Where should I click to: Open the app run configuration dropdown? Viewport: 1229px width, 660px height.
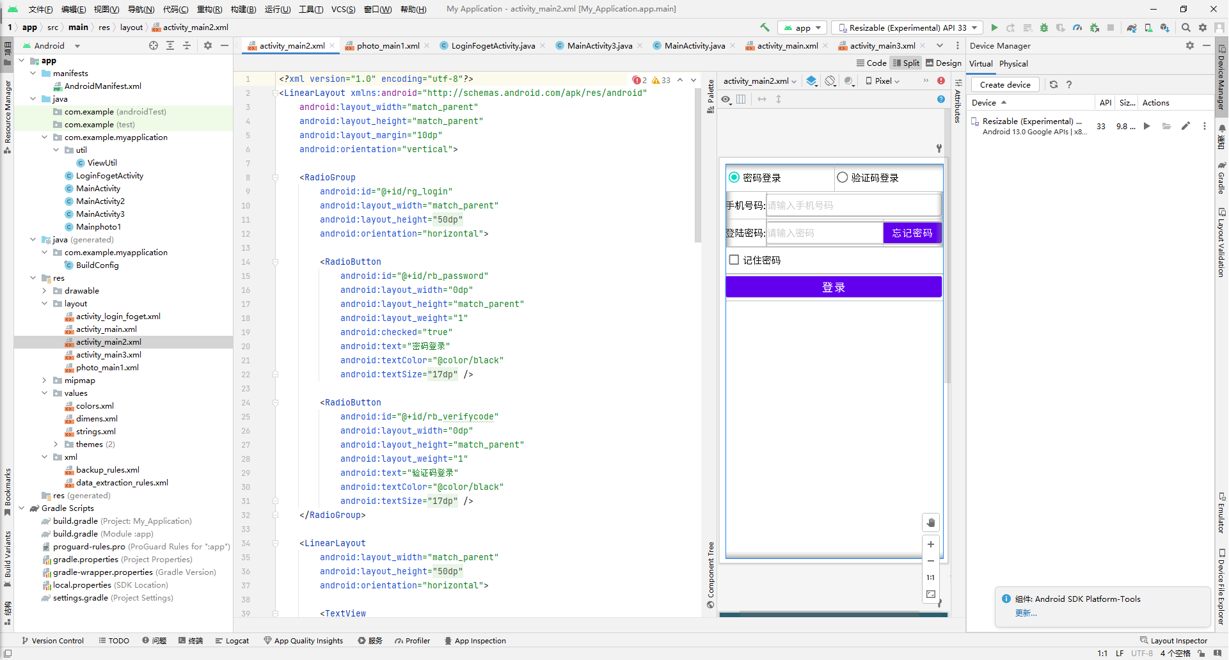(x=803, y=27)
